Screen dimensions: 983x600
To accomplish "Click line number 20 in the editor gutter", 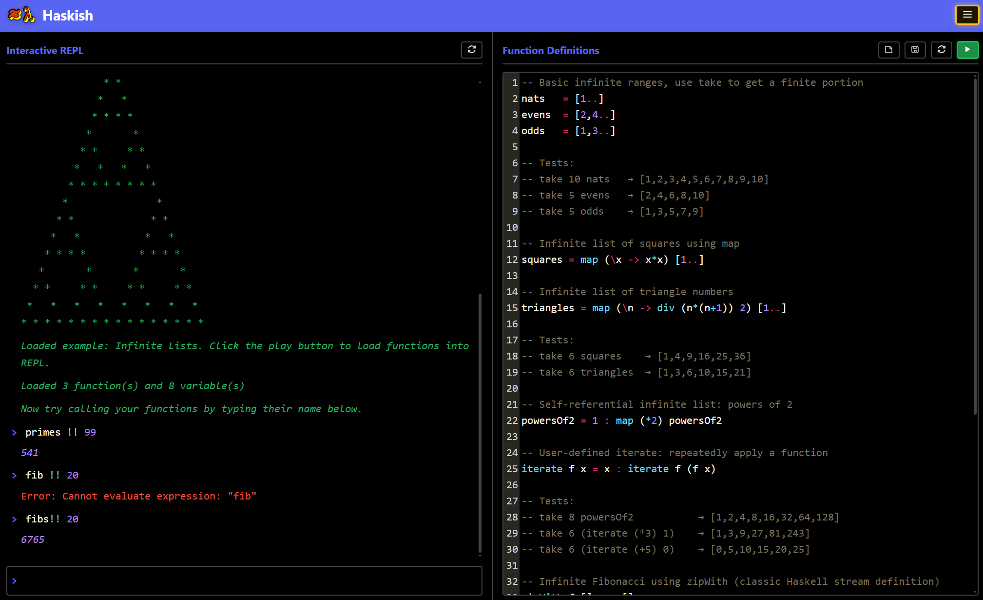I will pos(512,388).
